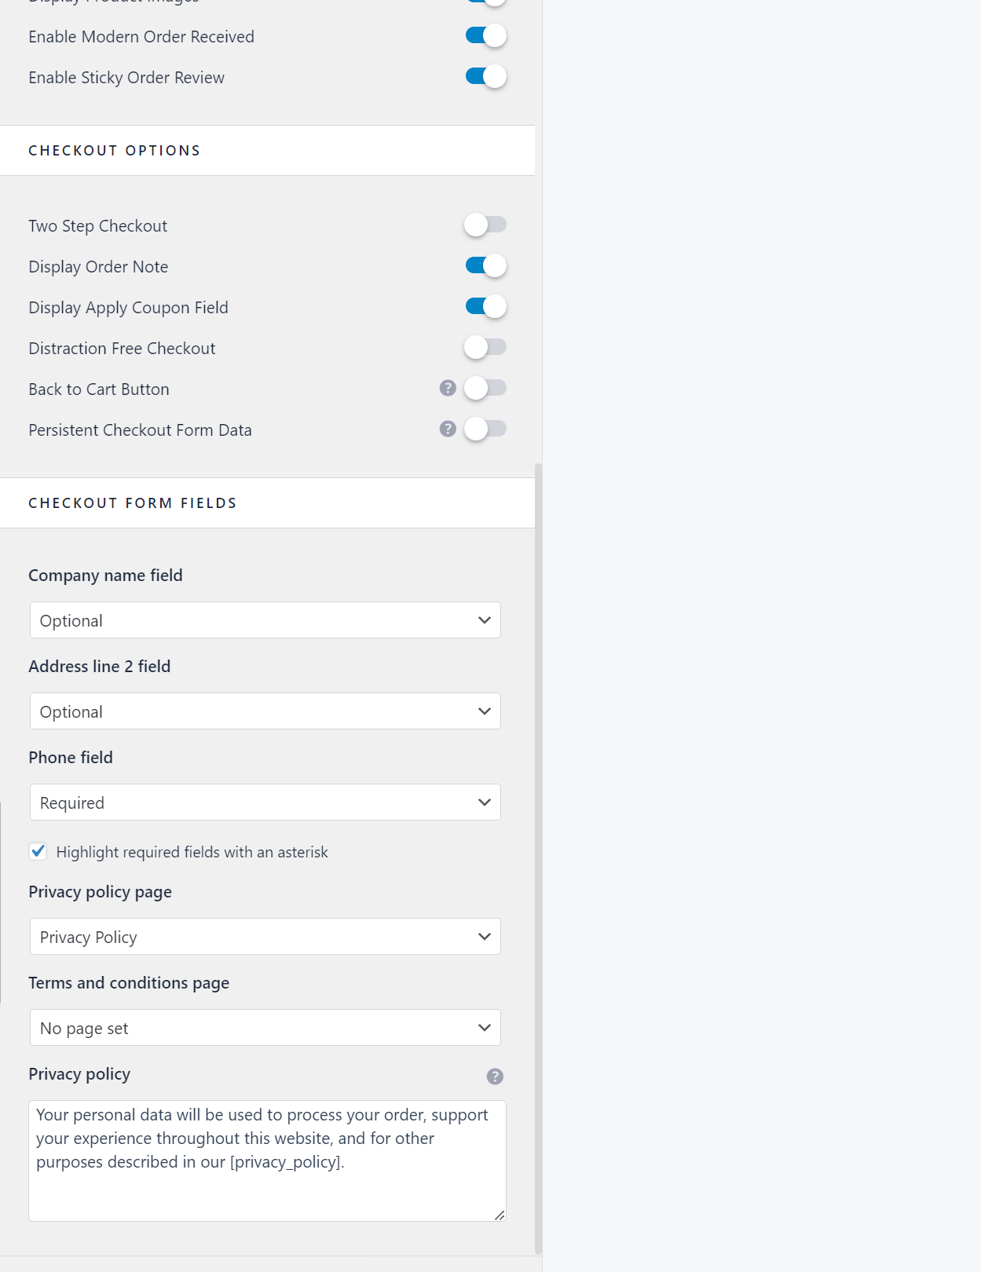Switch off Display Apply Coupon Field
Viewport: 981px width, 1272px height.
(485, 307)
